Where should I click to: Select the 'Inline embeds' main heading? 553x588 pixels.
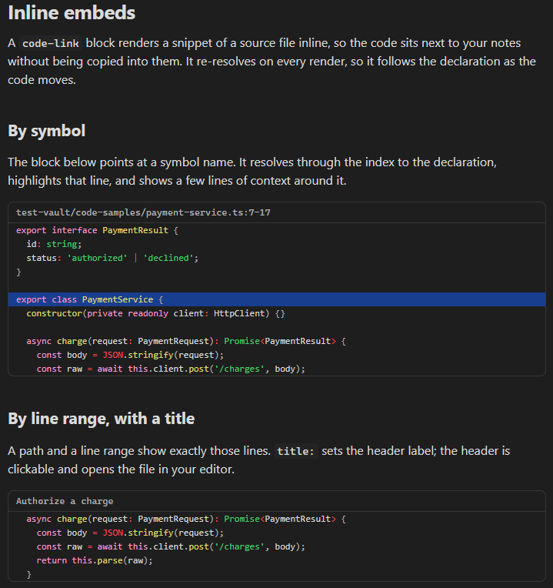pos(72,13)
